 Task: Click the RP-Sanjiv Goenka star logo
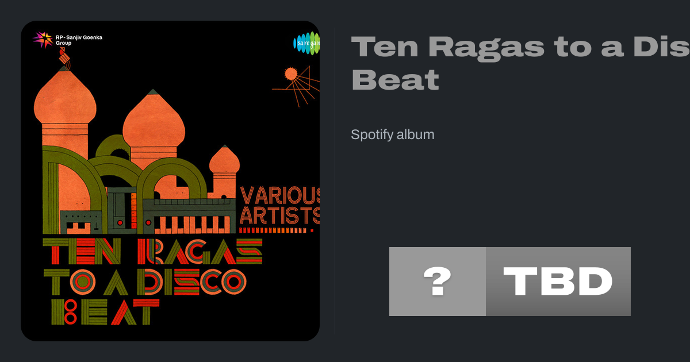pyautogui.click(x=43, y=40)
